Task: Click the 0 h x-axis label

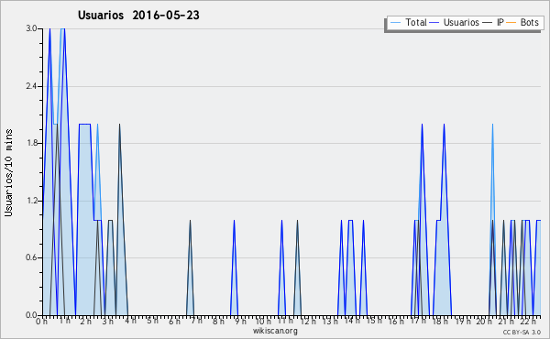Action: tap(42, 321)
